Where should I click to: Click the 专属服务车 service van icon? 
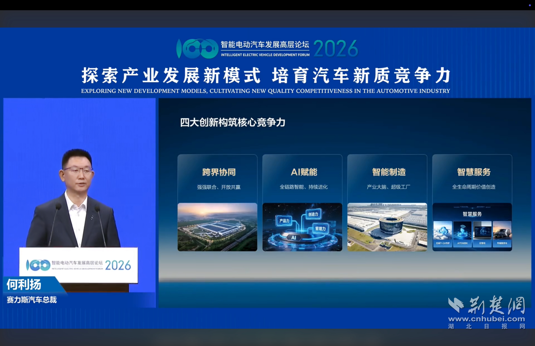(x=502, y=233)
